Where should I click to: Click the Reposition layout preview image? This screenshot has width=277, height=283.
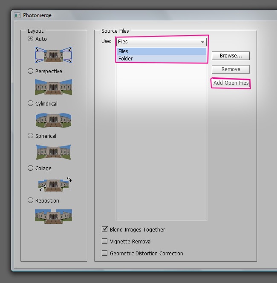pyautogui.click(x=54, y=217)
